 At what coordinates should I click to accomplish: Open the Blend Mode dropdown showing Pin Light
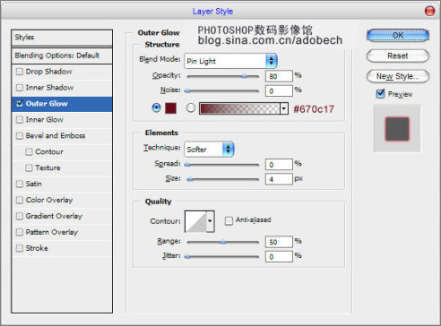pos(230,61)
